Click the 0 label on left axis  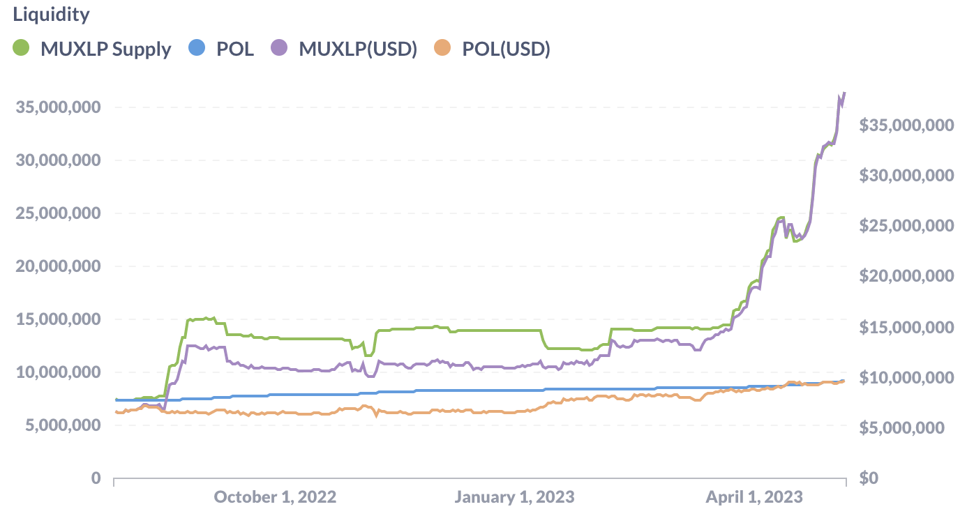coord(96,478)
